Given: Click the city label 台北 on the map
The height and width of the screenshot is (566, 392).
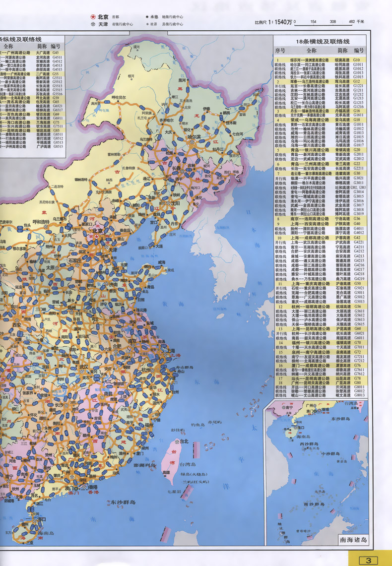Looking at the screenshot, I should coord(184,441).
